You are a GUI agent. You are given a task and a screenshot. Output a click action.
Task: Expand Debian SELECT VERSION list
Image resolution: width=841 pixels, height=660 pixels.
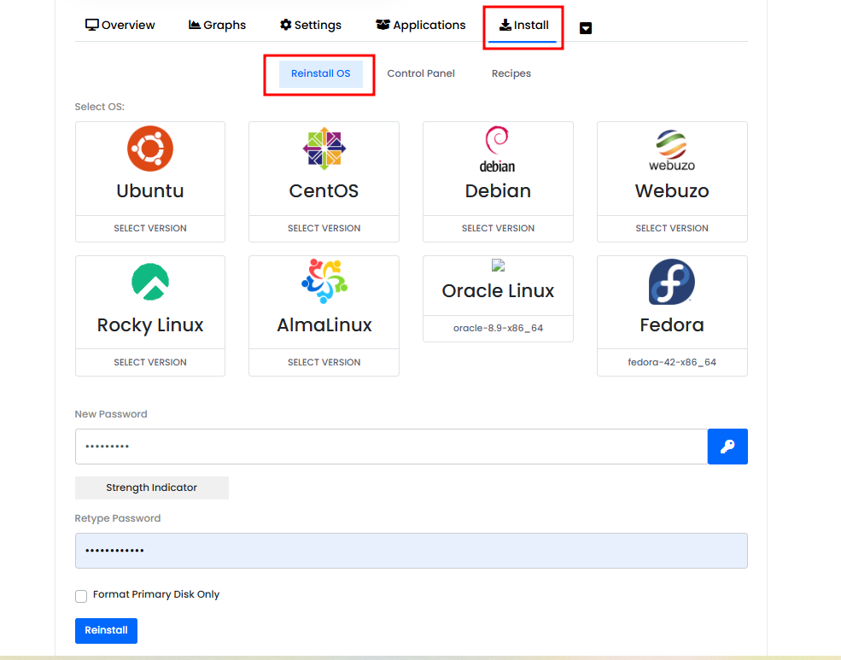tap(498, 228)
